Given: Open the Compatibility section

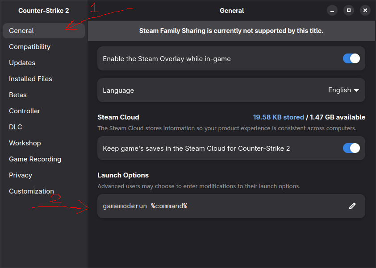Looking at the screenshot, I should 29,47.
